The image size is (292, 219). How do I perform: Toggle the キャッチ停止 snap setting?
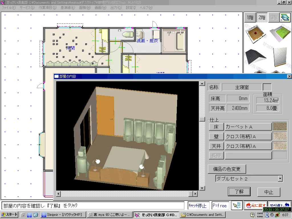(197, 206)
